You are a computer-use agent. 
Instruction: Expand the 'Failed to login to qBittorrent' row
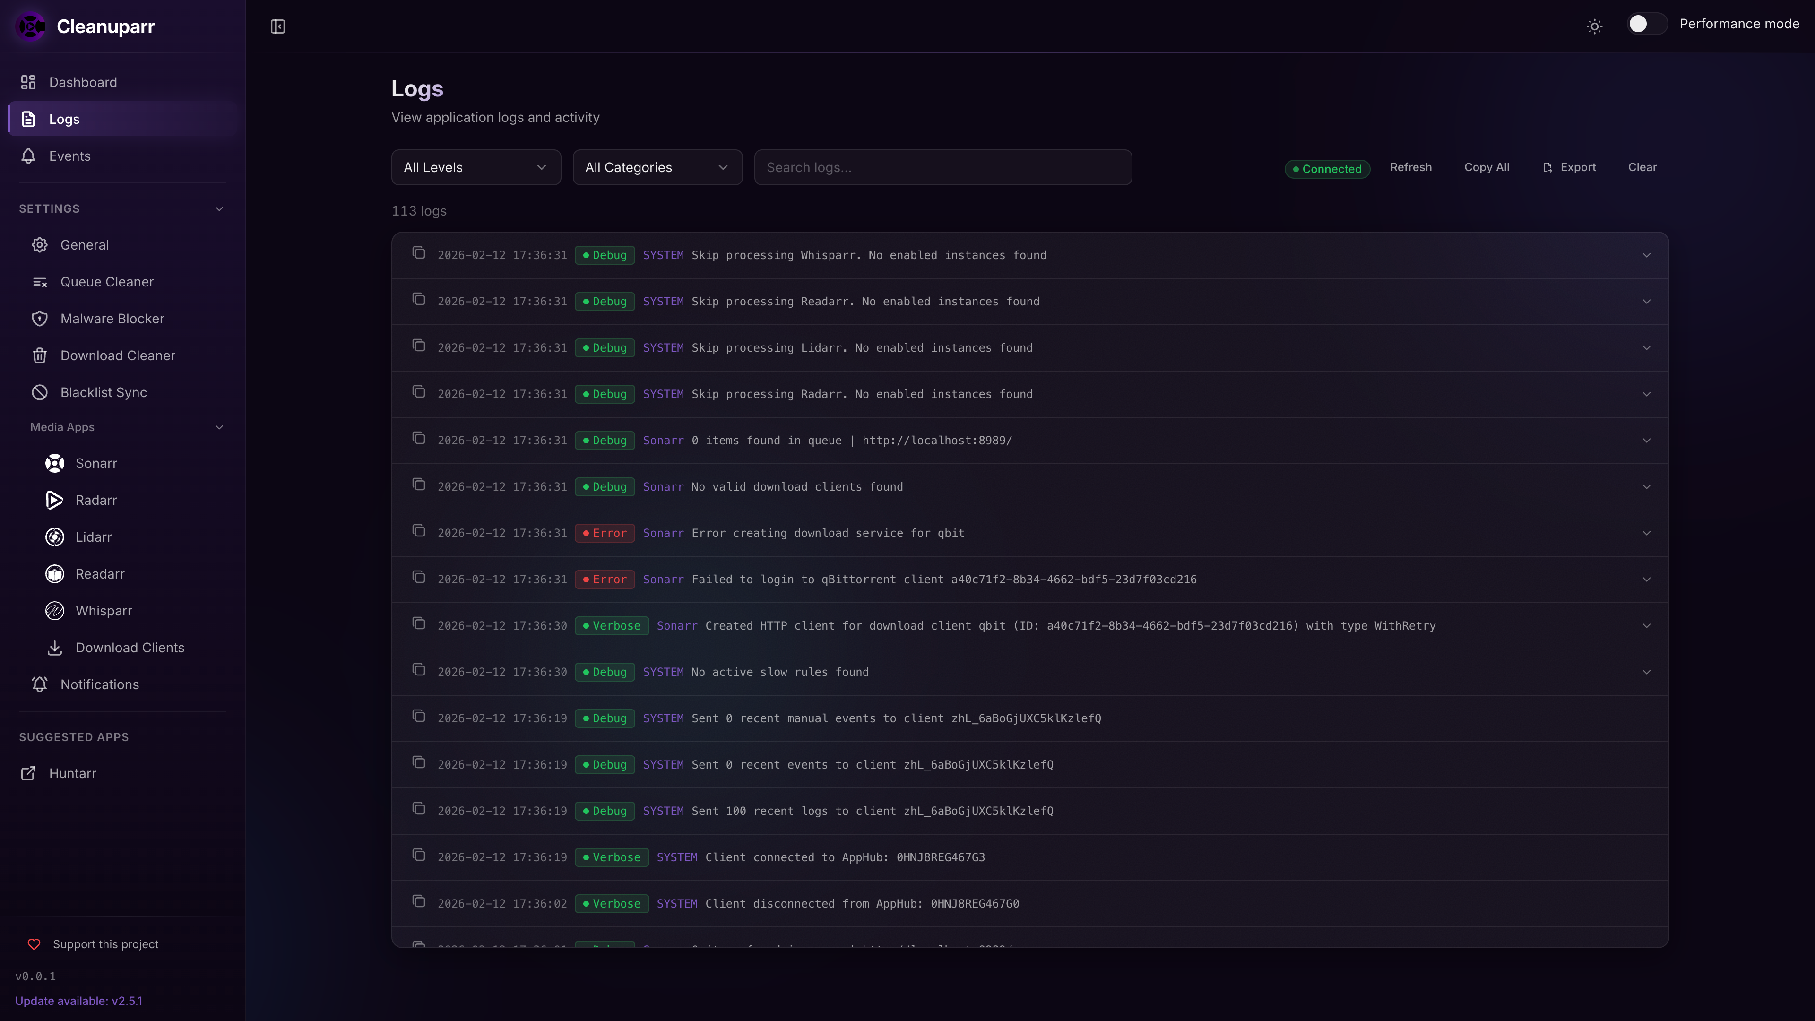(1647, 579)
